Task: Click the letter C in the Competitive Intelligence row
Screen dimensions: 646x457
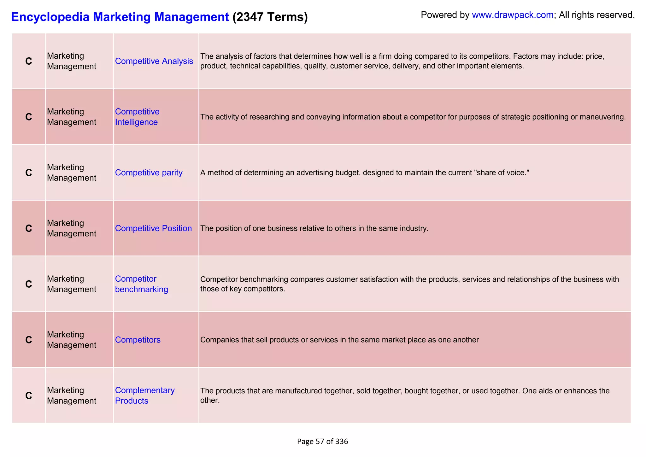Action: click(x=29, y=117)
